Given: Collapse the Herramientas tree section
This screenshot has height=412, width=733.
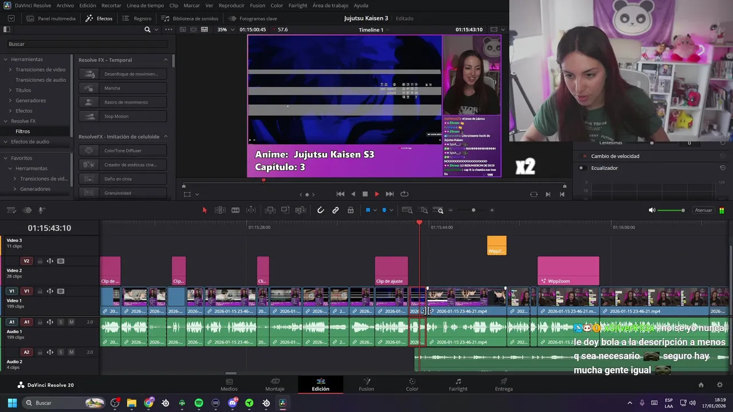Looking at the screenshot, I should (x=6, y=60).
